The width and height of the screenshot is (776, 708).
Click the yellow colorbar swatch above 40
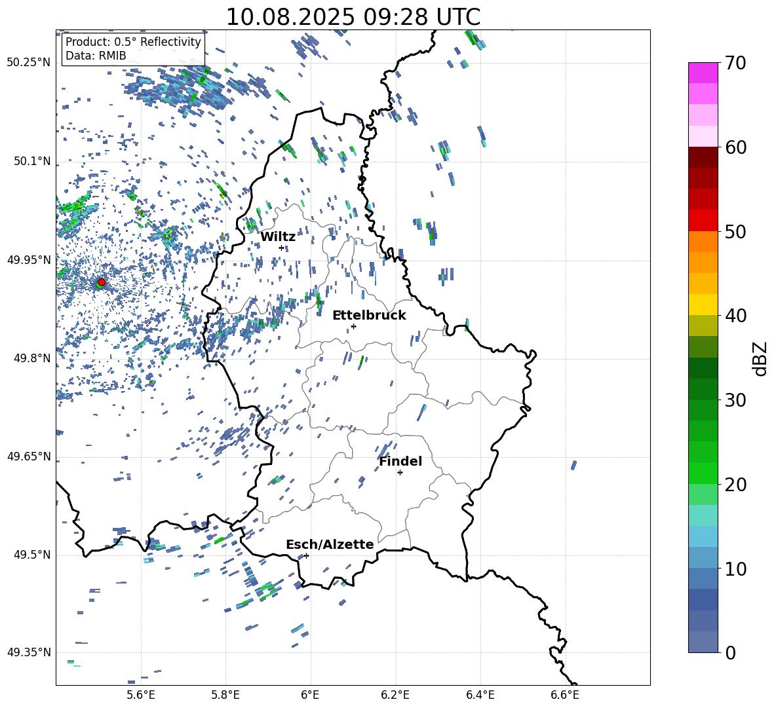tap(703, 305)
